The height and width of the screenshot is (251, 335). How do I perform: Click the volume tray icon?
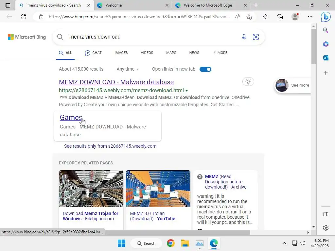[303, 243]
